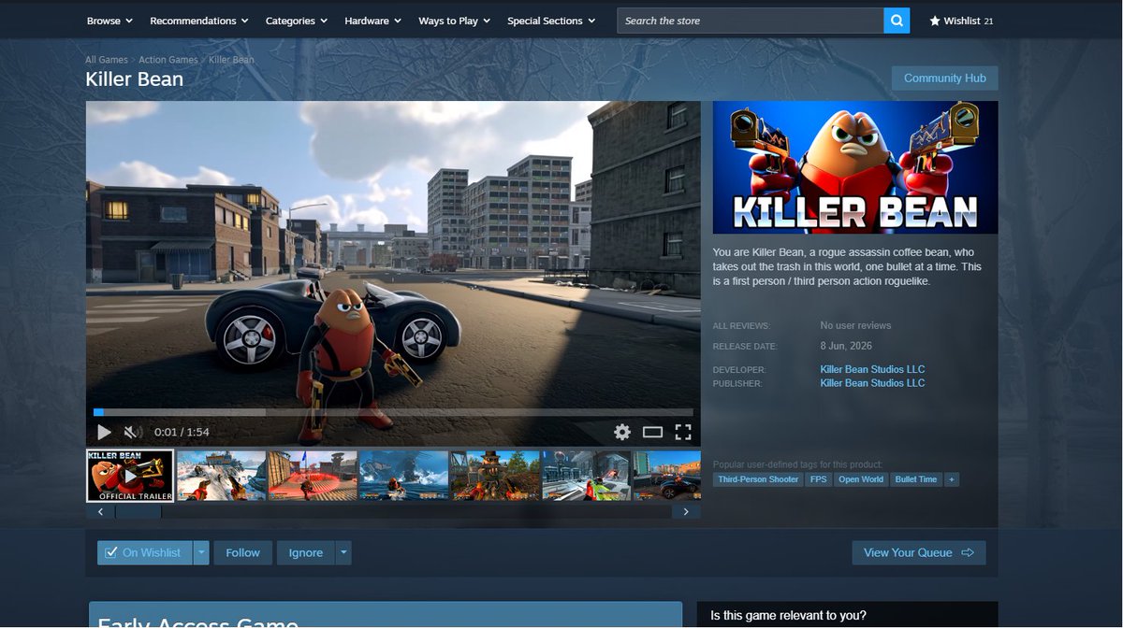Image resolution: width=1123 pixels, height=628 pixels.
Task: Select the sixth thumbnail with green gun
Action: [587, 476]
